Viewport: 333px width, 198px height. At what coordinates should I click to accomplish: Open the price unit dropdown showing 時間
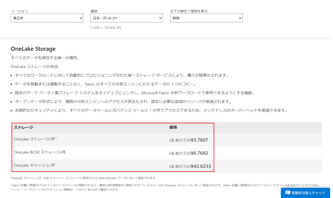click(x=206, y=18)
